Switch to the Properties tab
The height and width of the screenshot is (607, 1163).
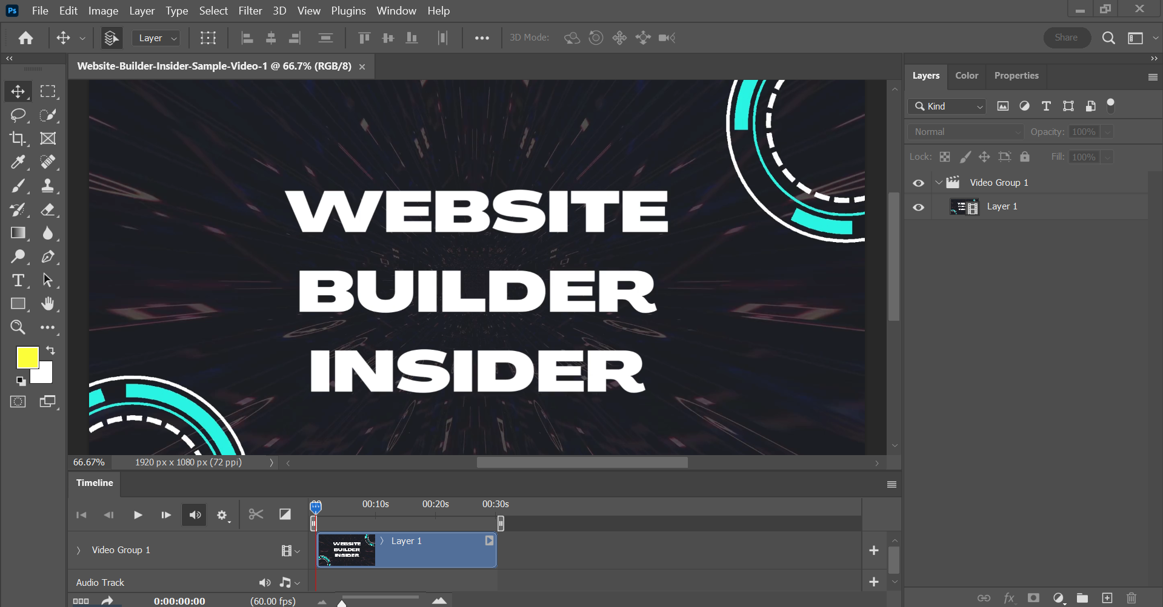pyautogui.click(x=1016, y=76)
